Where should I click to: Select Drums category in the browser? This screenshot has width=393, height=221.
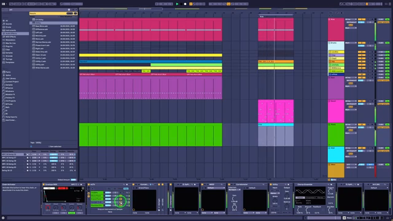pos(8,27)
